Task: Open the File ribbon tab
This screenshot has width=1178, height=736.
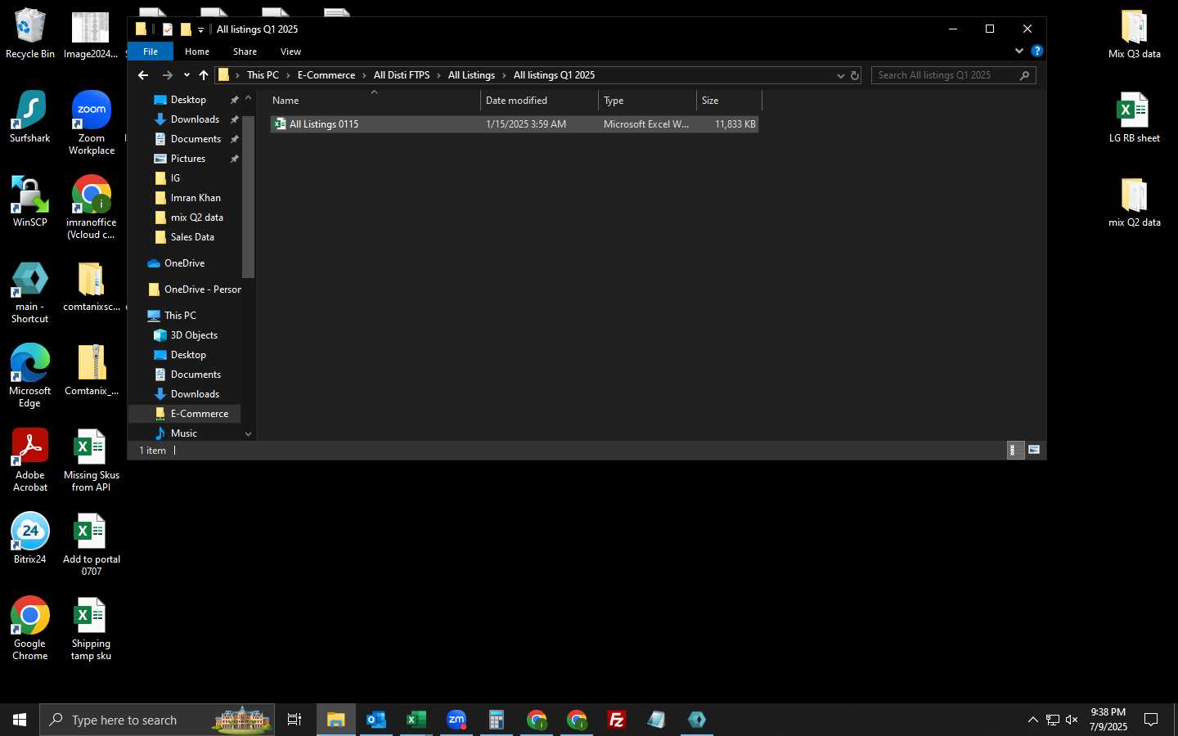Action: click(x=151, y=52)
